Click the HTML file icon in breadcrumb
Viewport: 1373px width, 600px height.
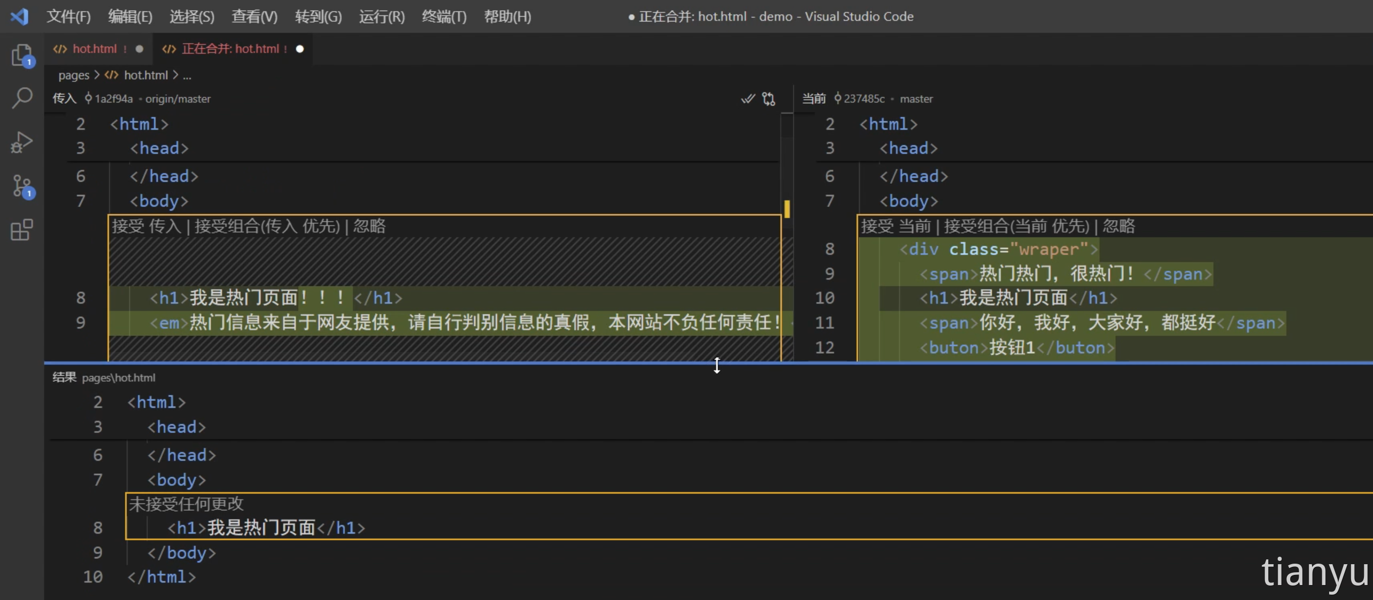point(111,75)
